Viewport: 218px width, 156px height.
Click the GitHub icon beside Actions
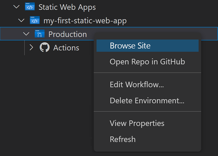45,47
